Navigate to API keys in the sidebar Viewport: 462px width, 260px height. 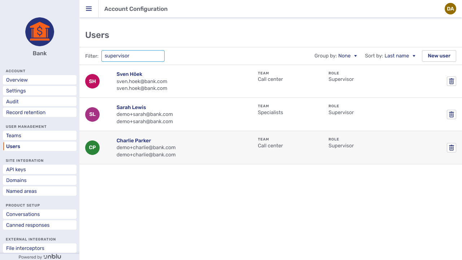(x=39, y=169)
